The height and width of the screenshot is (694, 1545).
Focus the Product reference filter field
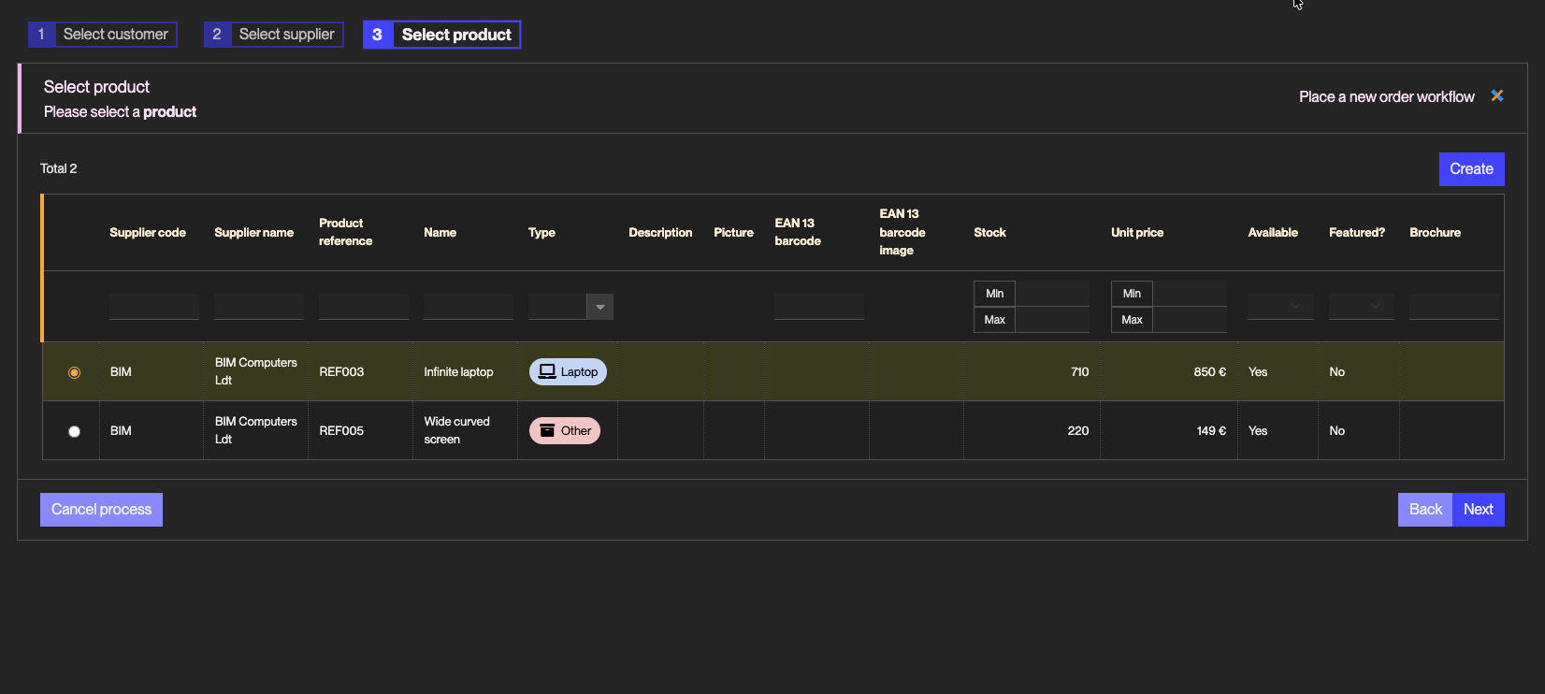click(x=364, y=307)
